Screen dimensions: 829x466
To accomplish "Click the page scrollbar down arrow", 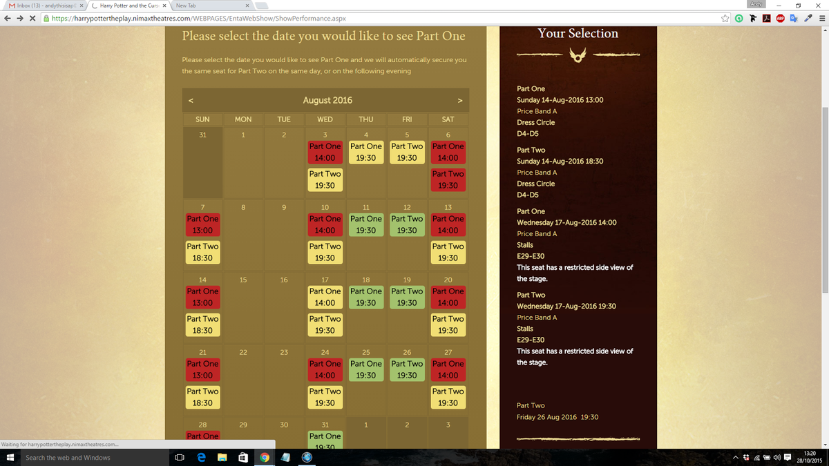I will click(825, 445).
